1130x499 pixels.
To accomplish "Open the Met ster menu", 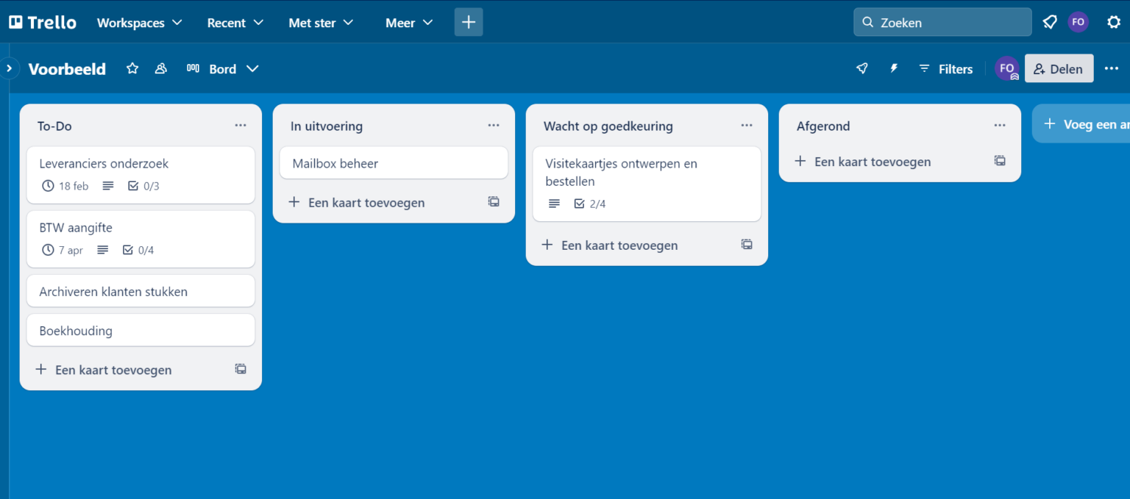I will coord(321,23).
